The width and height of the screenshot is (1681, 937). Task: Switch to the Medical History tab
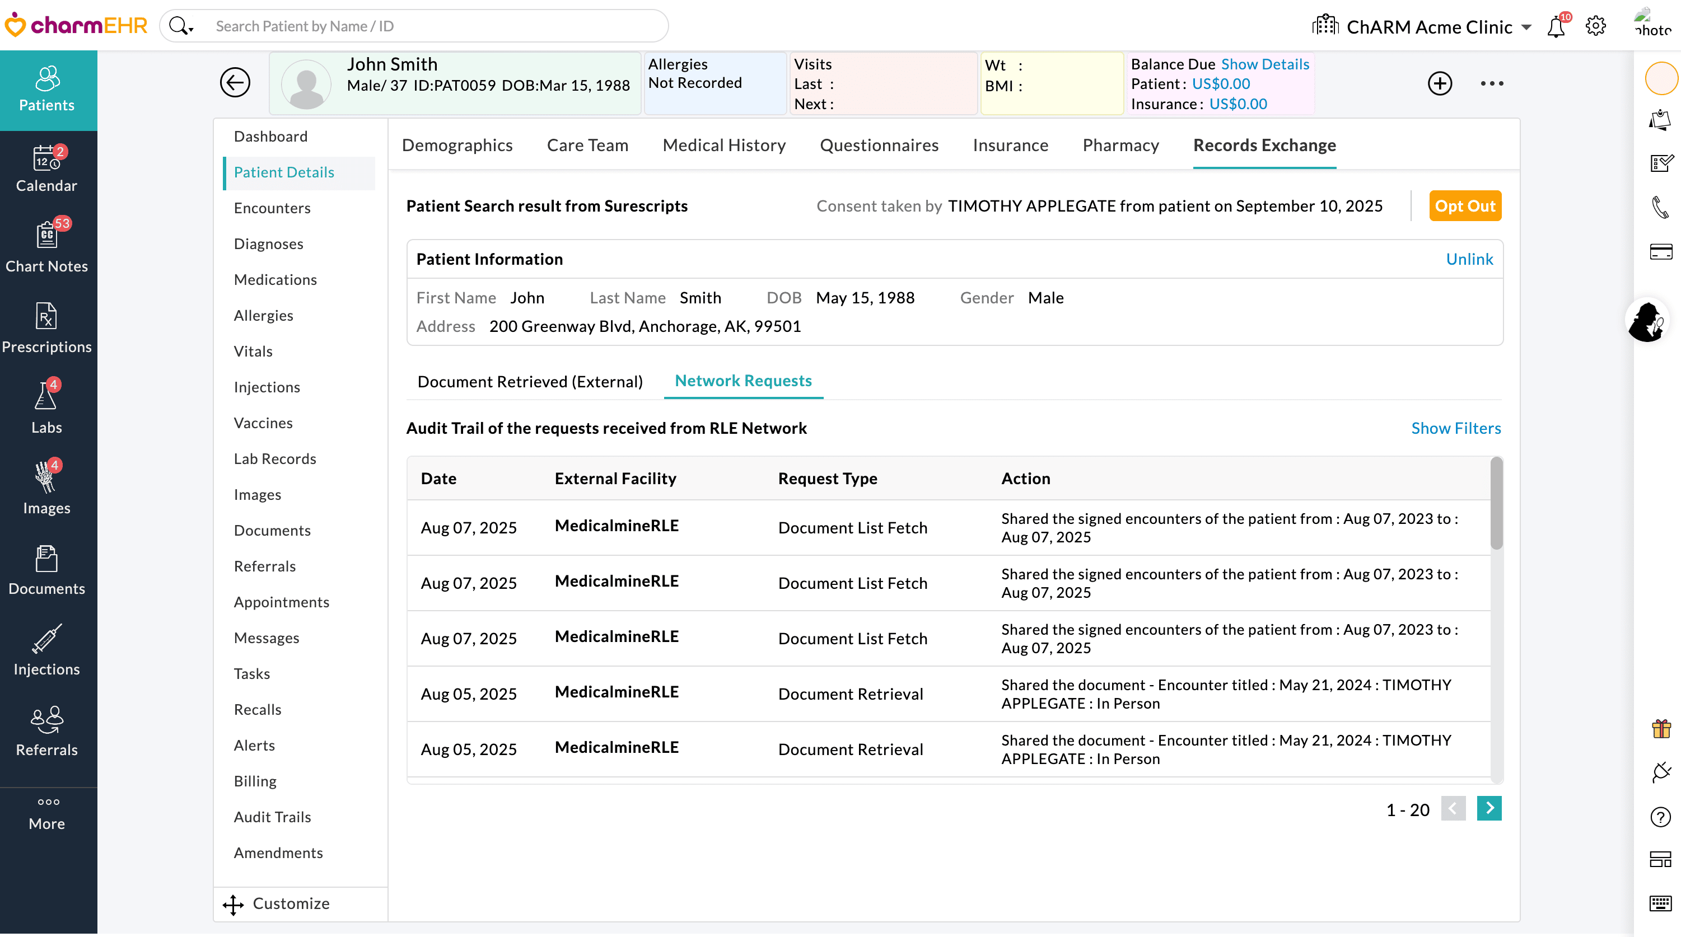coord(723,146)
